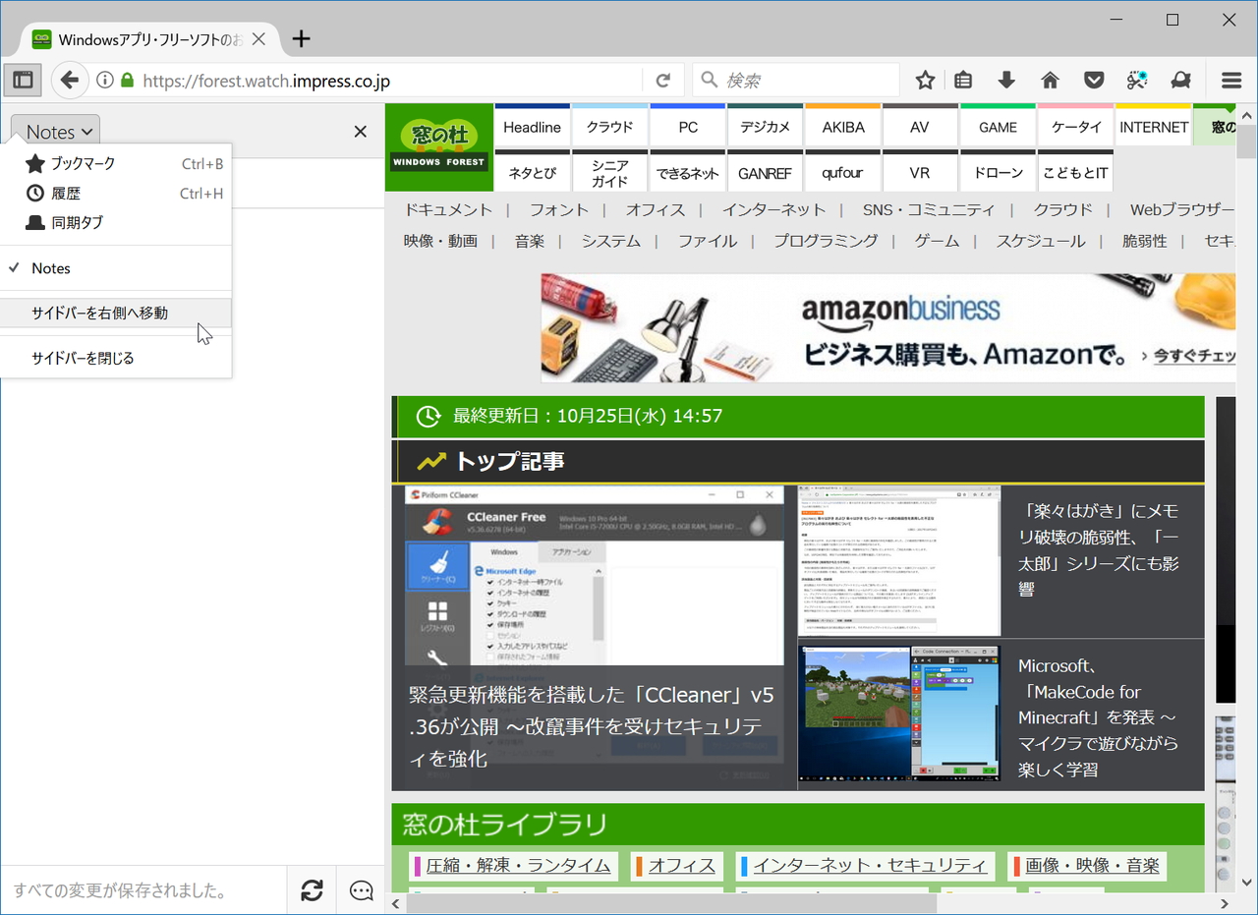
Task: Toggle the sidebar panel button top-left
Action: click(22, 80)
